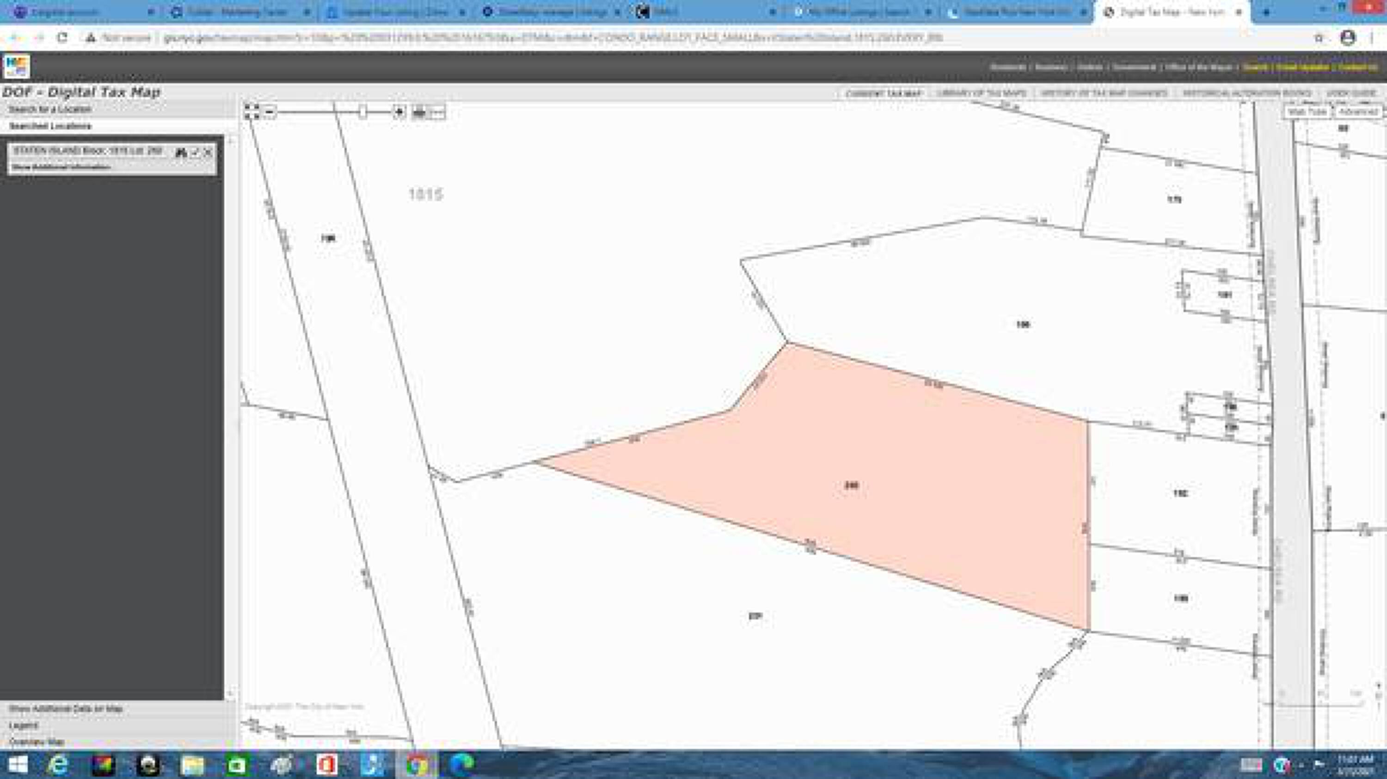Image resolution: width=1387 pixels, height=779 pixels.
Task: Bookmark this page with the star
Action: (1319, 38)
